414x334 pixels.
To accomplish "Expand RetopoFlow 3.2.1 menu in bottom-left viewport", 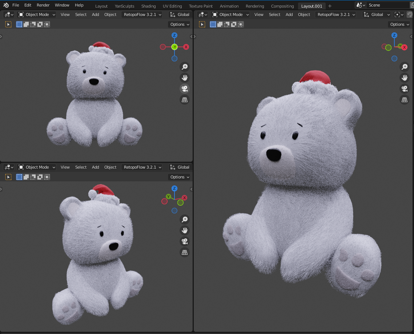I will pos(142,167).
